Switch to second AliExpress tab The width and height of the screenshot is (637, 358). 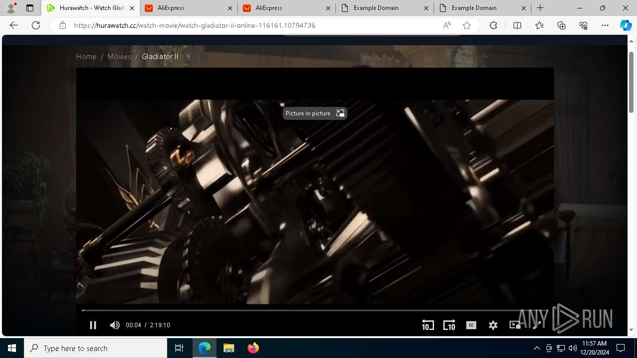286,8
